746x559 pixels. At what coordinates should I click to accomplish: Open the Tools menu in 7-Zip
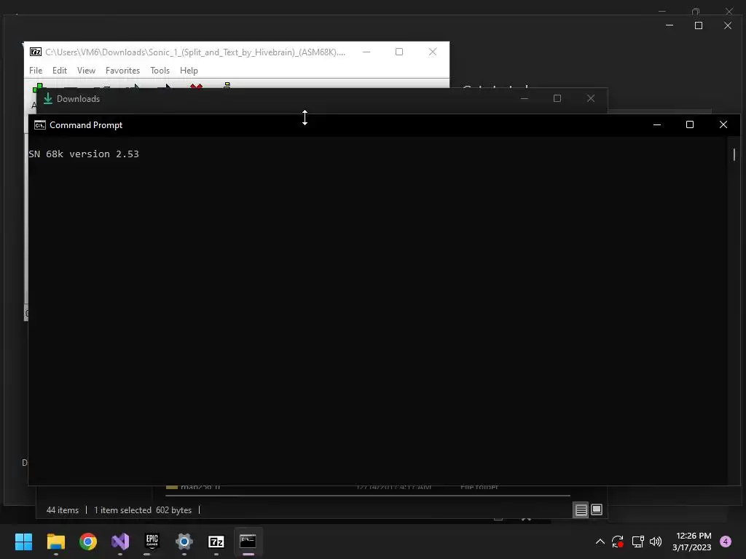click(x=160, y=71)
